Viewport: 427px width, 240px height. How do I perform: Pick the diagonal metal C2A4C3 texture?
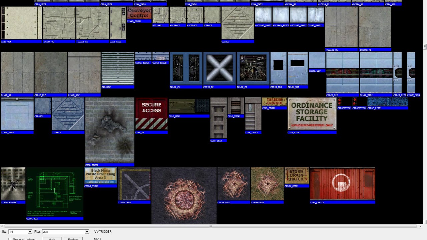[238, 23]
